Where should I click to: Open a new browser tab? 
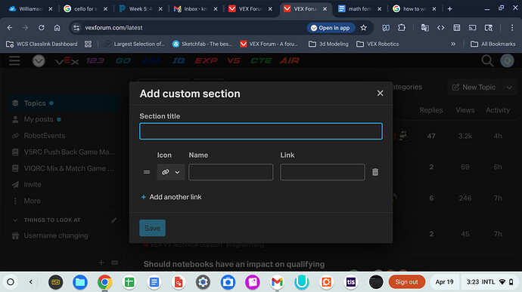tap(450, 9)
